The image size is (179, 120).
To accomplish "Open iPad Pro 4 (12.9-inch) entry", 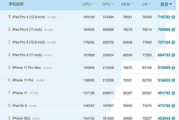I will pyautogui.click(x=29, y=17).
